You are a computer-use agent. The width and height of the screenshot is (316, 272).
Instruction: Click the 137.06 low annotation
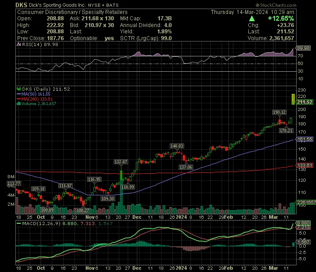186,167
